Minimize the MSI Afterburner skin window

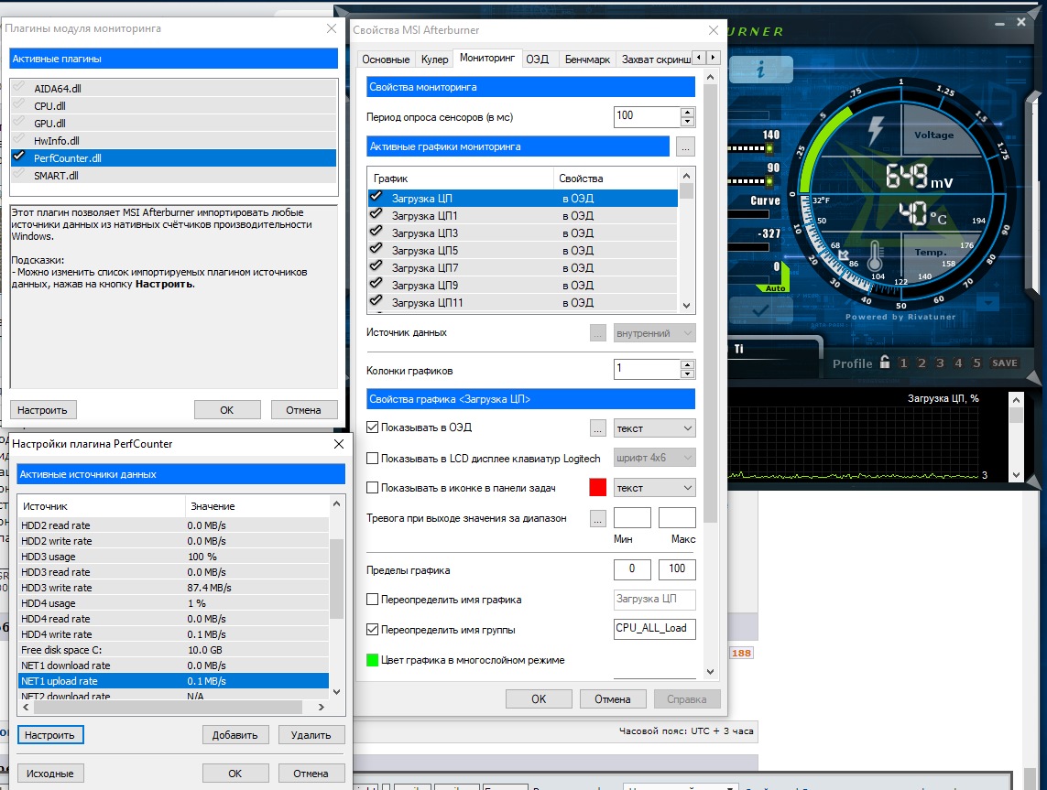(999, 24)
